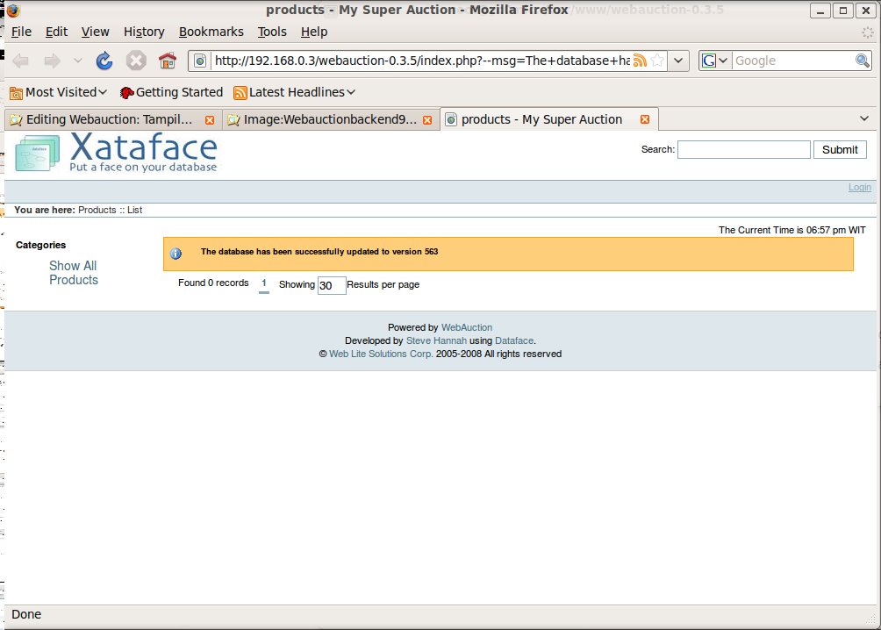Click the stop loading icon

(135, 61)
